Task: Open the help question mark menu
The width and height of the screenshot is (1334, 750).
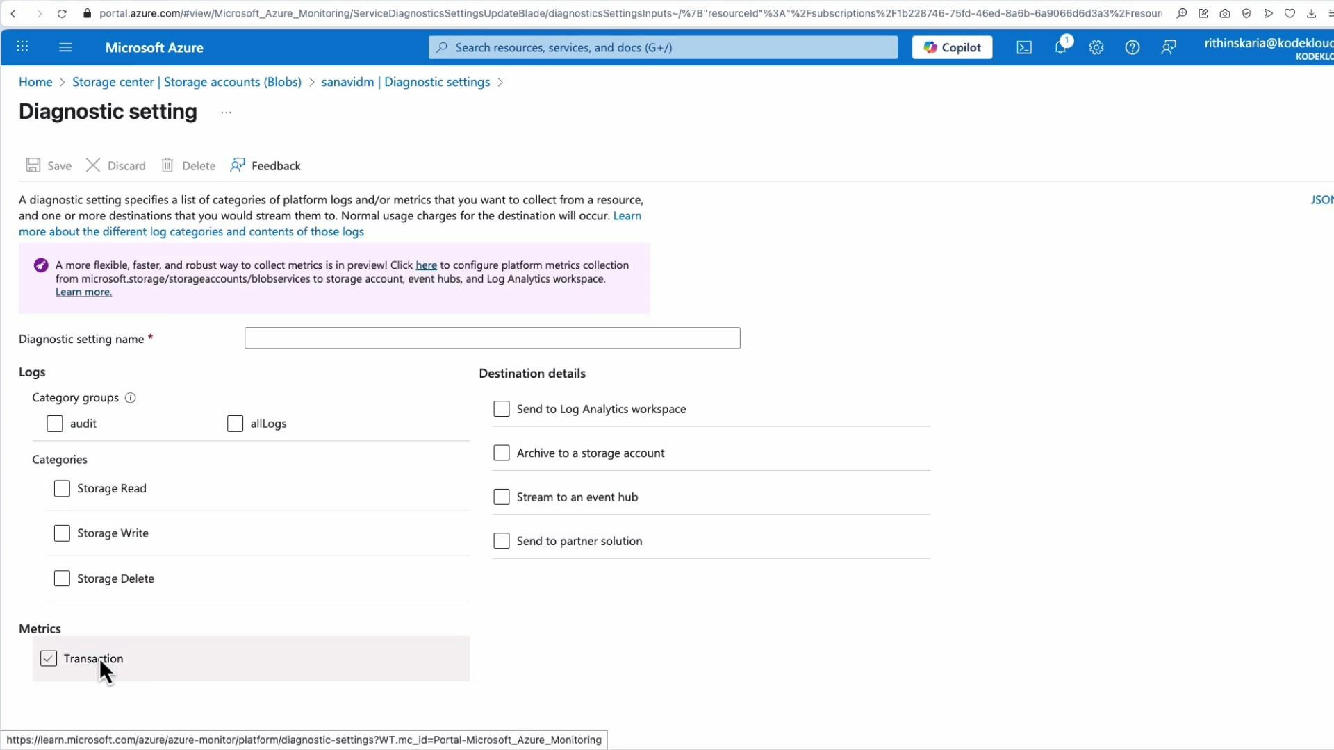Action: pyautogui.click(x=1133, y=47)
